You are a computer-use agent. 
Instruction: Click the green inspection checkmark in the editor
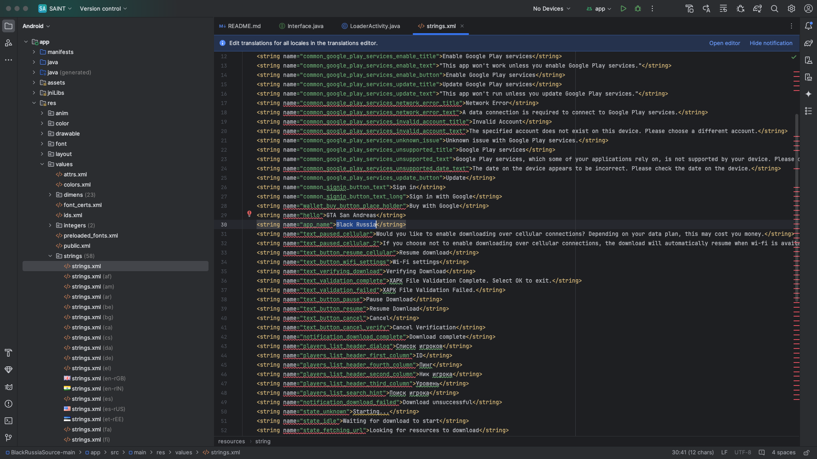tap(794, 57)
